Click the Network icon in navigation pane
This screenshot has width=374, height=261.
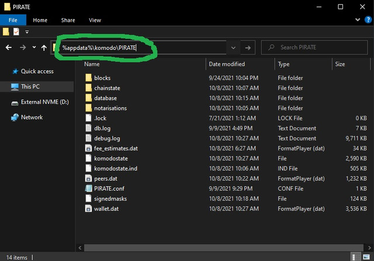point(15,117)
